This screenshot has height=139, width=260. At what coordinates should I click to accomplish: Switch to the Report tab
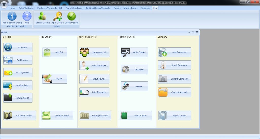coord(117,8)
